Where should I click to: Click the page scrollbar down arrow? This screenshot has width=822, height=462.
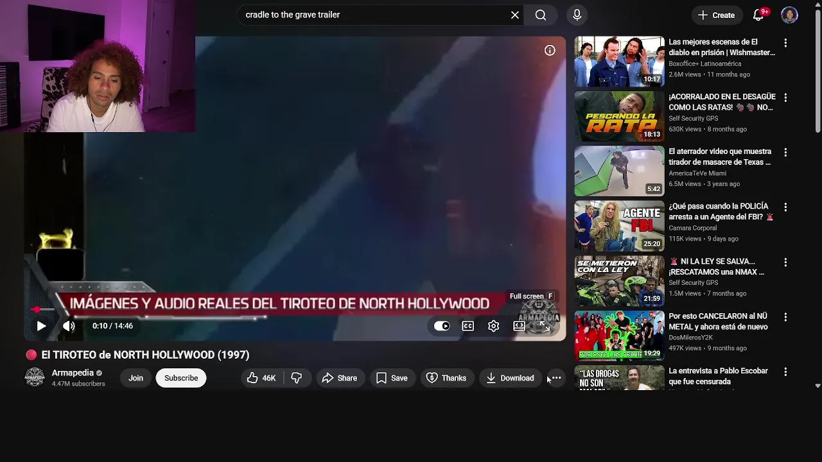[x=818, y=386]
